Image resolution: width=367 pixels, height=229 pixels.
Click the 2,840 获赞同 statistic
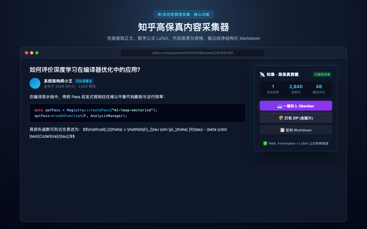[296, 89]
